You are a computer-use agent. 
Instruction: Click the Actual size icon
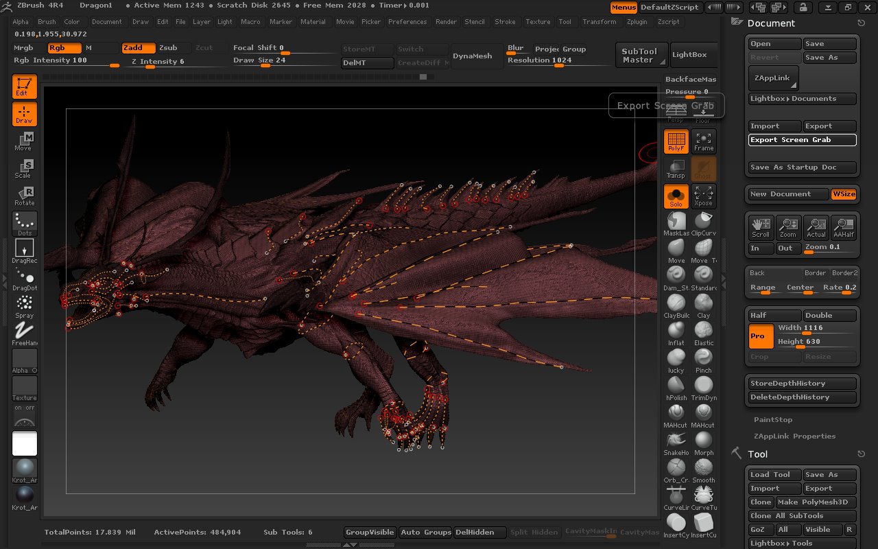[816, 227]
